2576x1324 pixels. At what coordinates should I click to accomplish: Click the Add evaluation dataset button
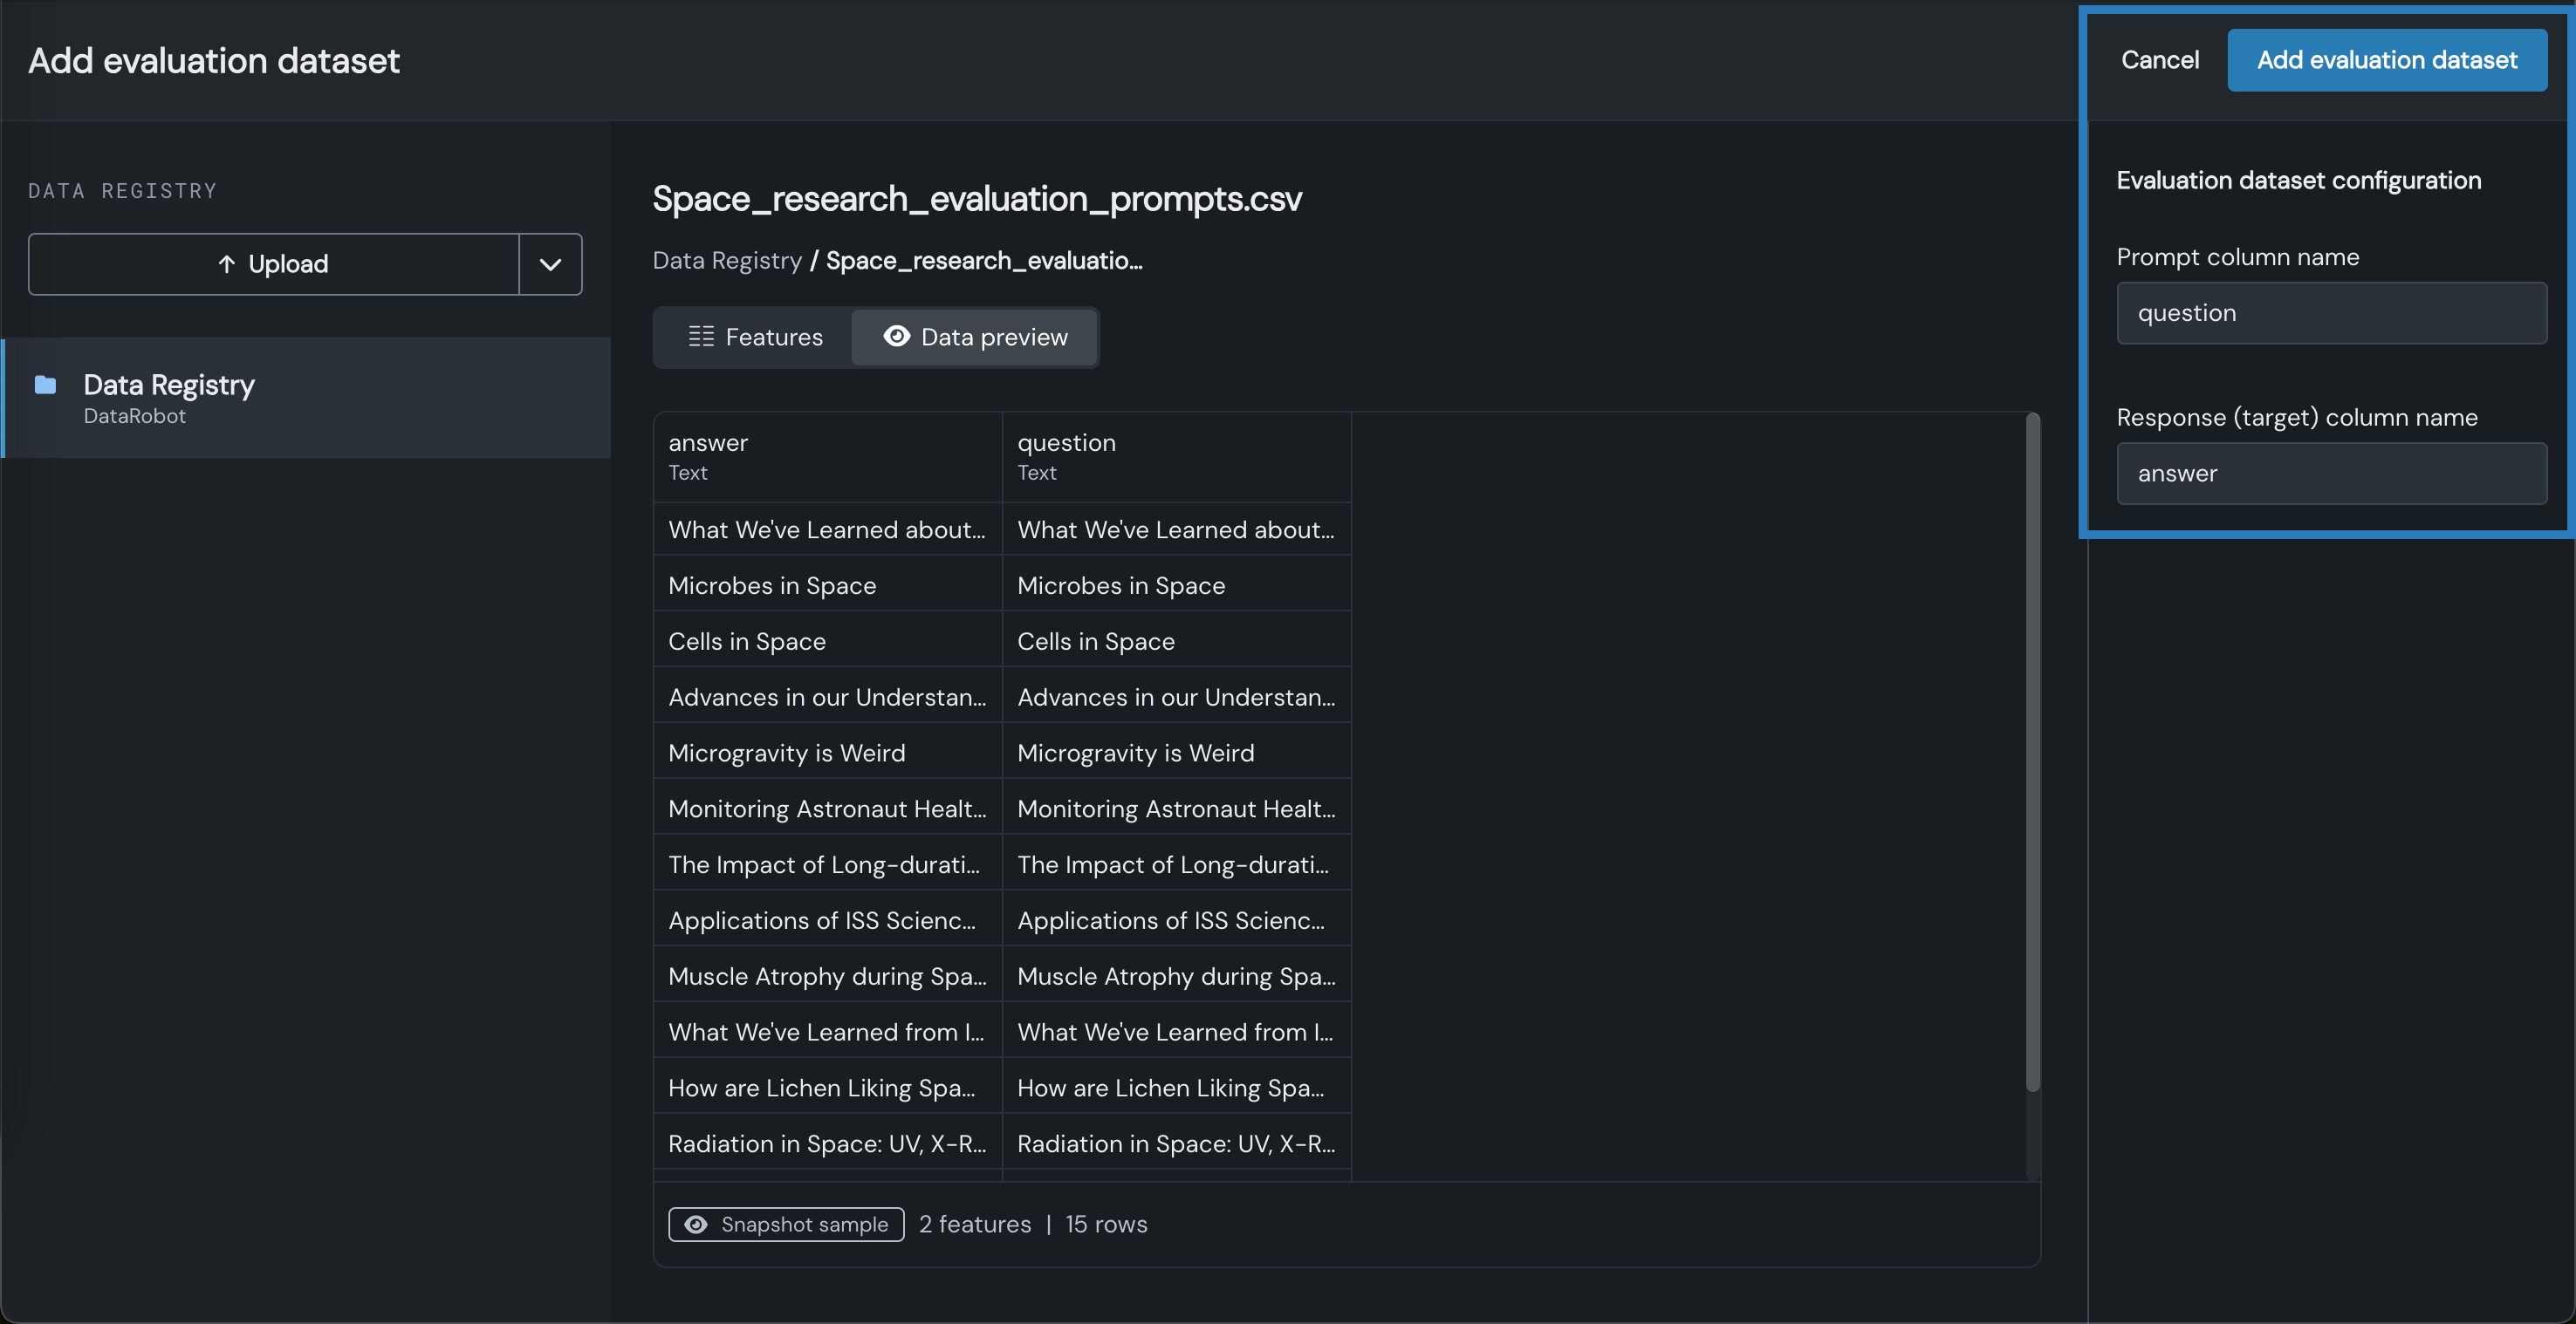(2386, 60)
